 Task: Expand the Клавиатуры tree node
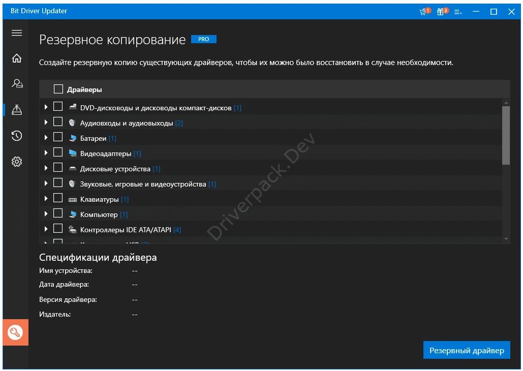46,198
